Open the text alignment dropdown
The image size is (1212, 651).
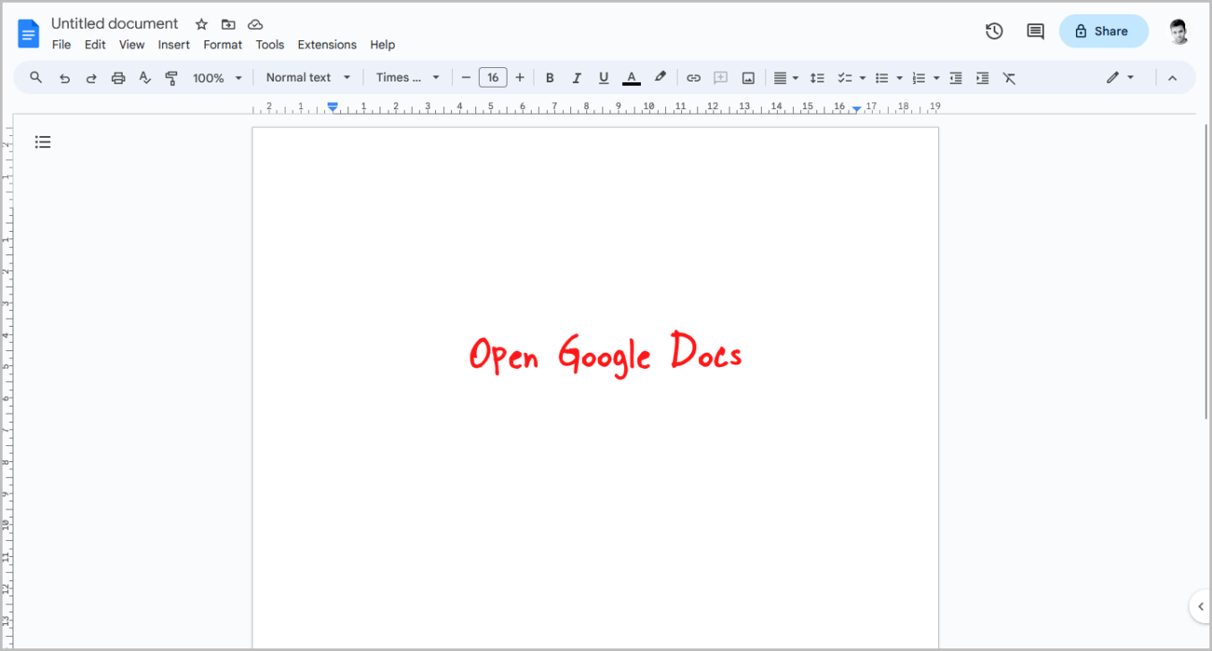click(785, 78)
